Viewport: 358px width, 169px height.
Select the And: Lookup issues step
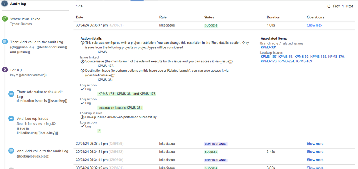[32, 119]
